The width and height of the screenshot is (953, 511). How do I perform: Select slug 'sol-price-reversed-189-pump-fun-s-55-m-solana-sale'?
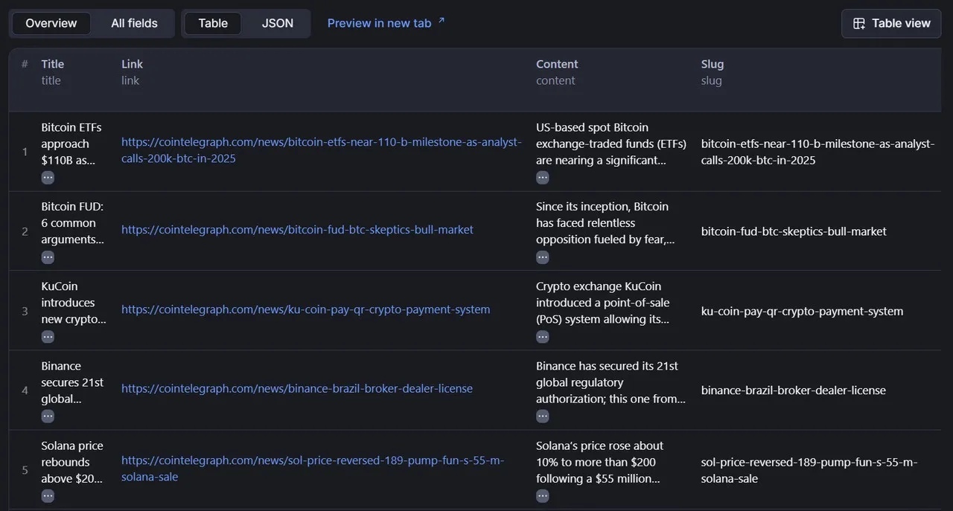pos(809,470)
